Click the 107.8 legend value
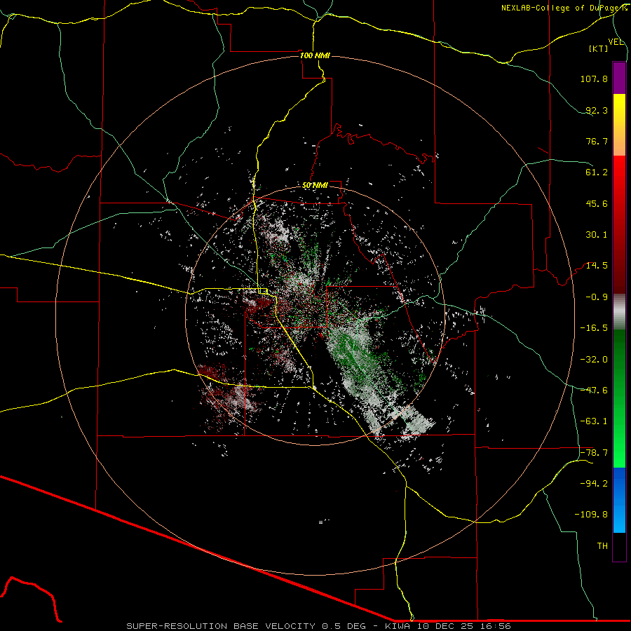This screenshot has height=631, width=631. 594,79
